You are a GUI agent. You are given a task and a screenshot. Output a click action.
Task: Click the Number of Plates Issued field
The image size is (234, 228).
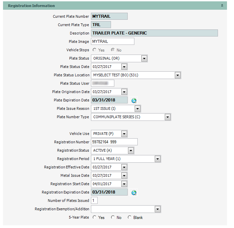(x=94, y=201)
